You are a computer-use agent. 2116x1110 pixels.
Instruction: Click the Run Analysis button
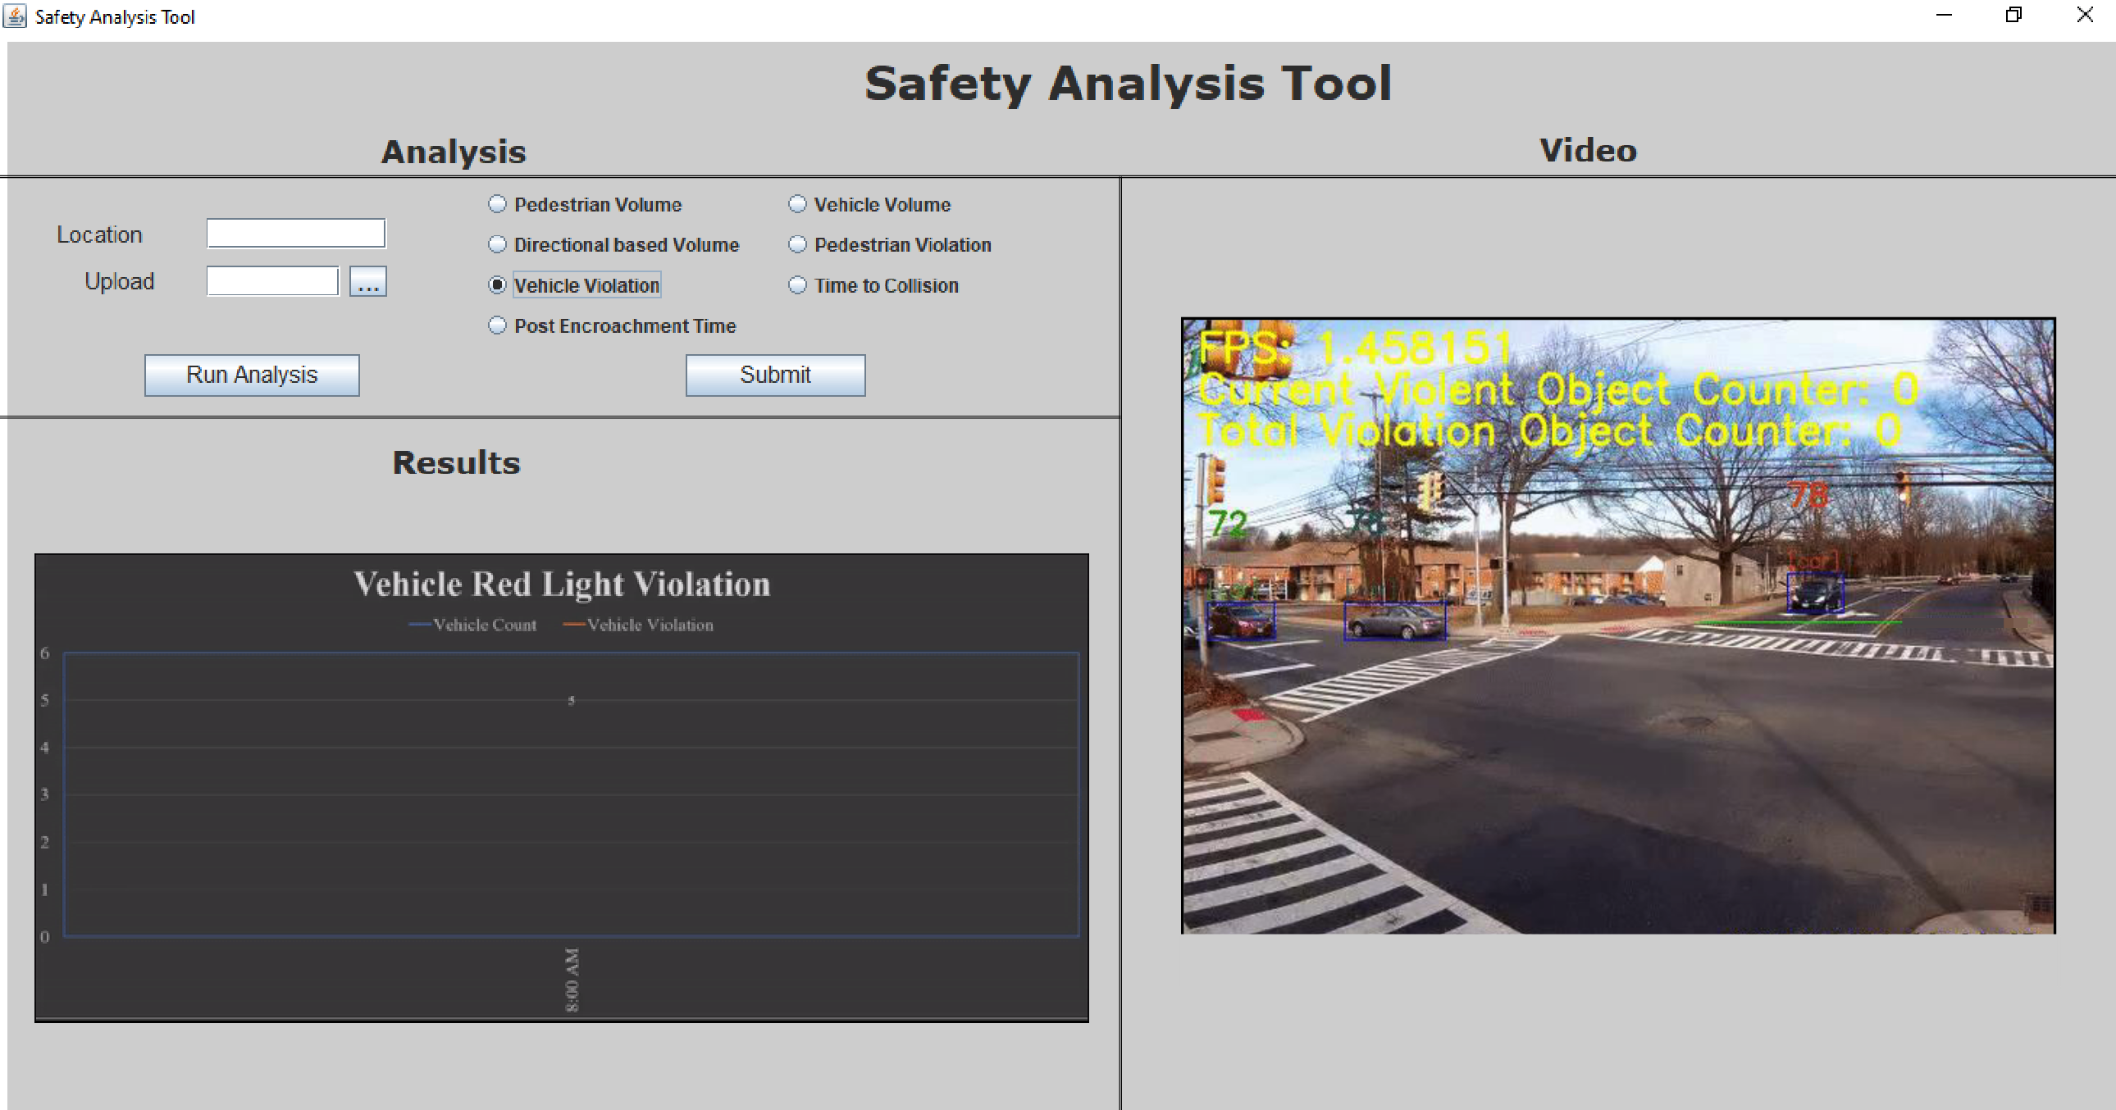tap(253, 373)
